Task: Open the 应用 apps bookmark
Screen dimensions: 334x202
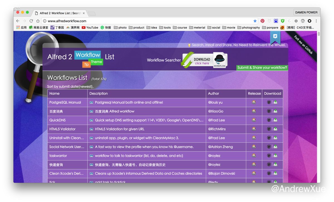Action: coord(21,28)
